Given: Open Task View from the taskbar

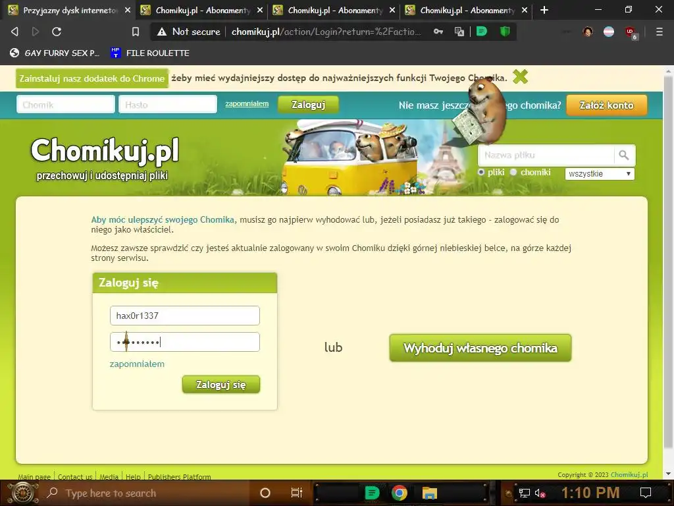Looking at the screenshot, I should (297, 493).
